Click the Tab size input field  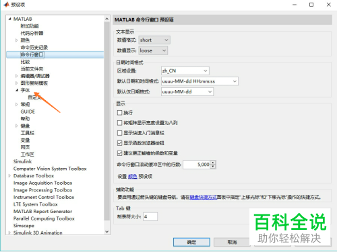point(150,216)
